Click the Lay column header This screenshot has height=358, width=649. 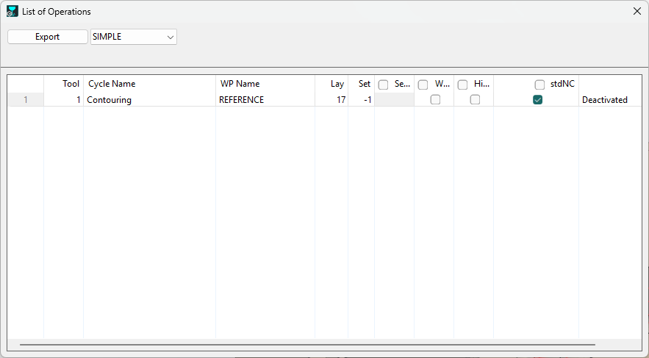[331, 84]
